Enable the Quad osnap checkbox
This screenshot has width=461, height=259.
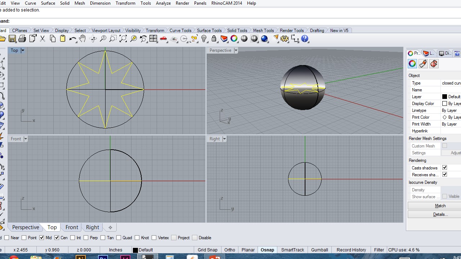(x=118, y=238)
